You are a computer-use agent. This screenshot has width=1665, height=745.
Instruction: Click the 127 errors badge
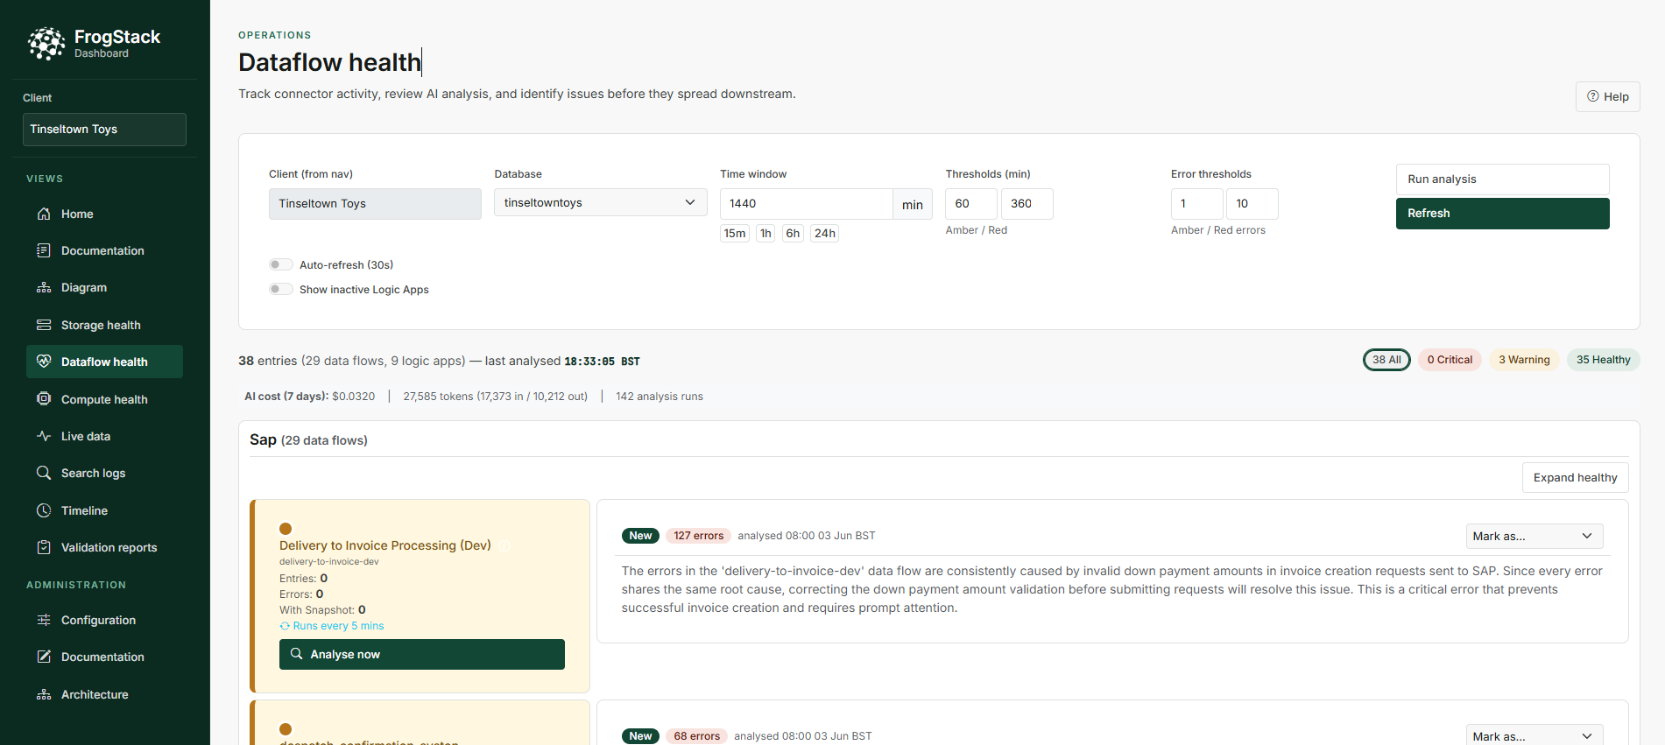point(698,536)
